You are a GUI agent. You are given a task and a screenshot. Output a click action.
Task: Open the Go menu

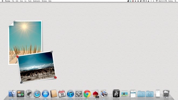click(x=25, y=1)
